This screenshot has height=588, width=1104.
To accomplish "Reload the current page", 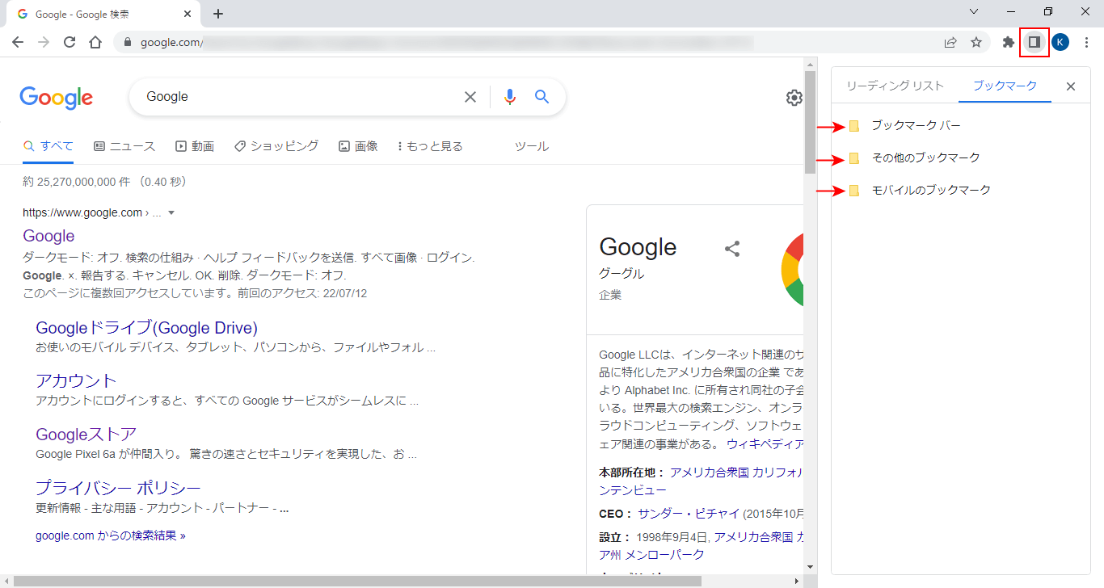I will [70, 42].
